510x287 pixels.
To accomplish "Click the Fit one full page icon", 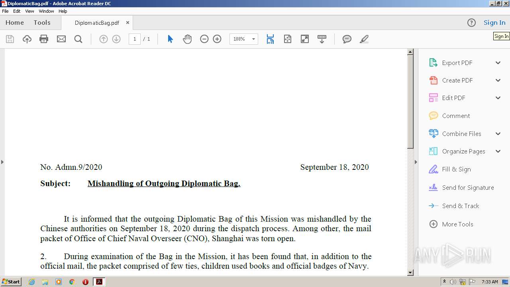I will 288,39.
